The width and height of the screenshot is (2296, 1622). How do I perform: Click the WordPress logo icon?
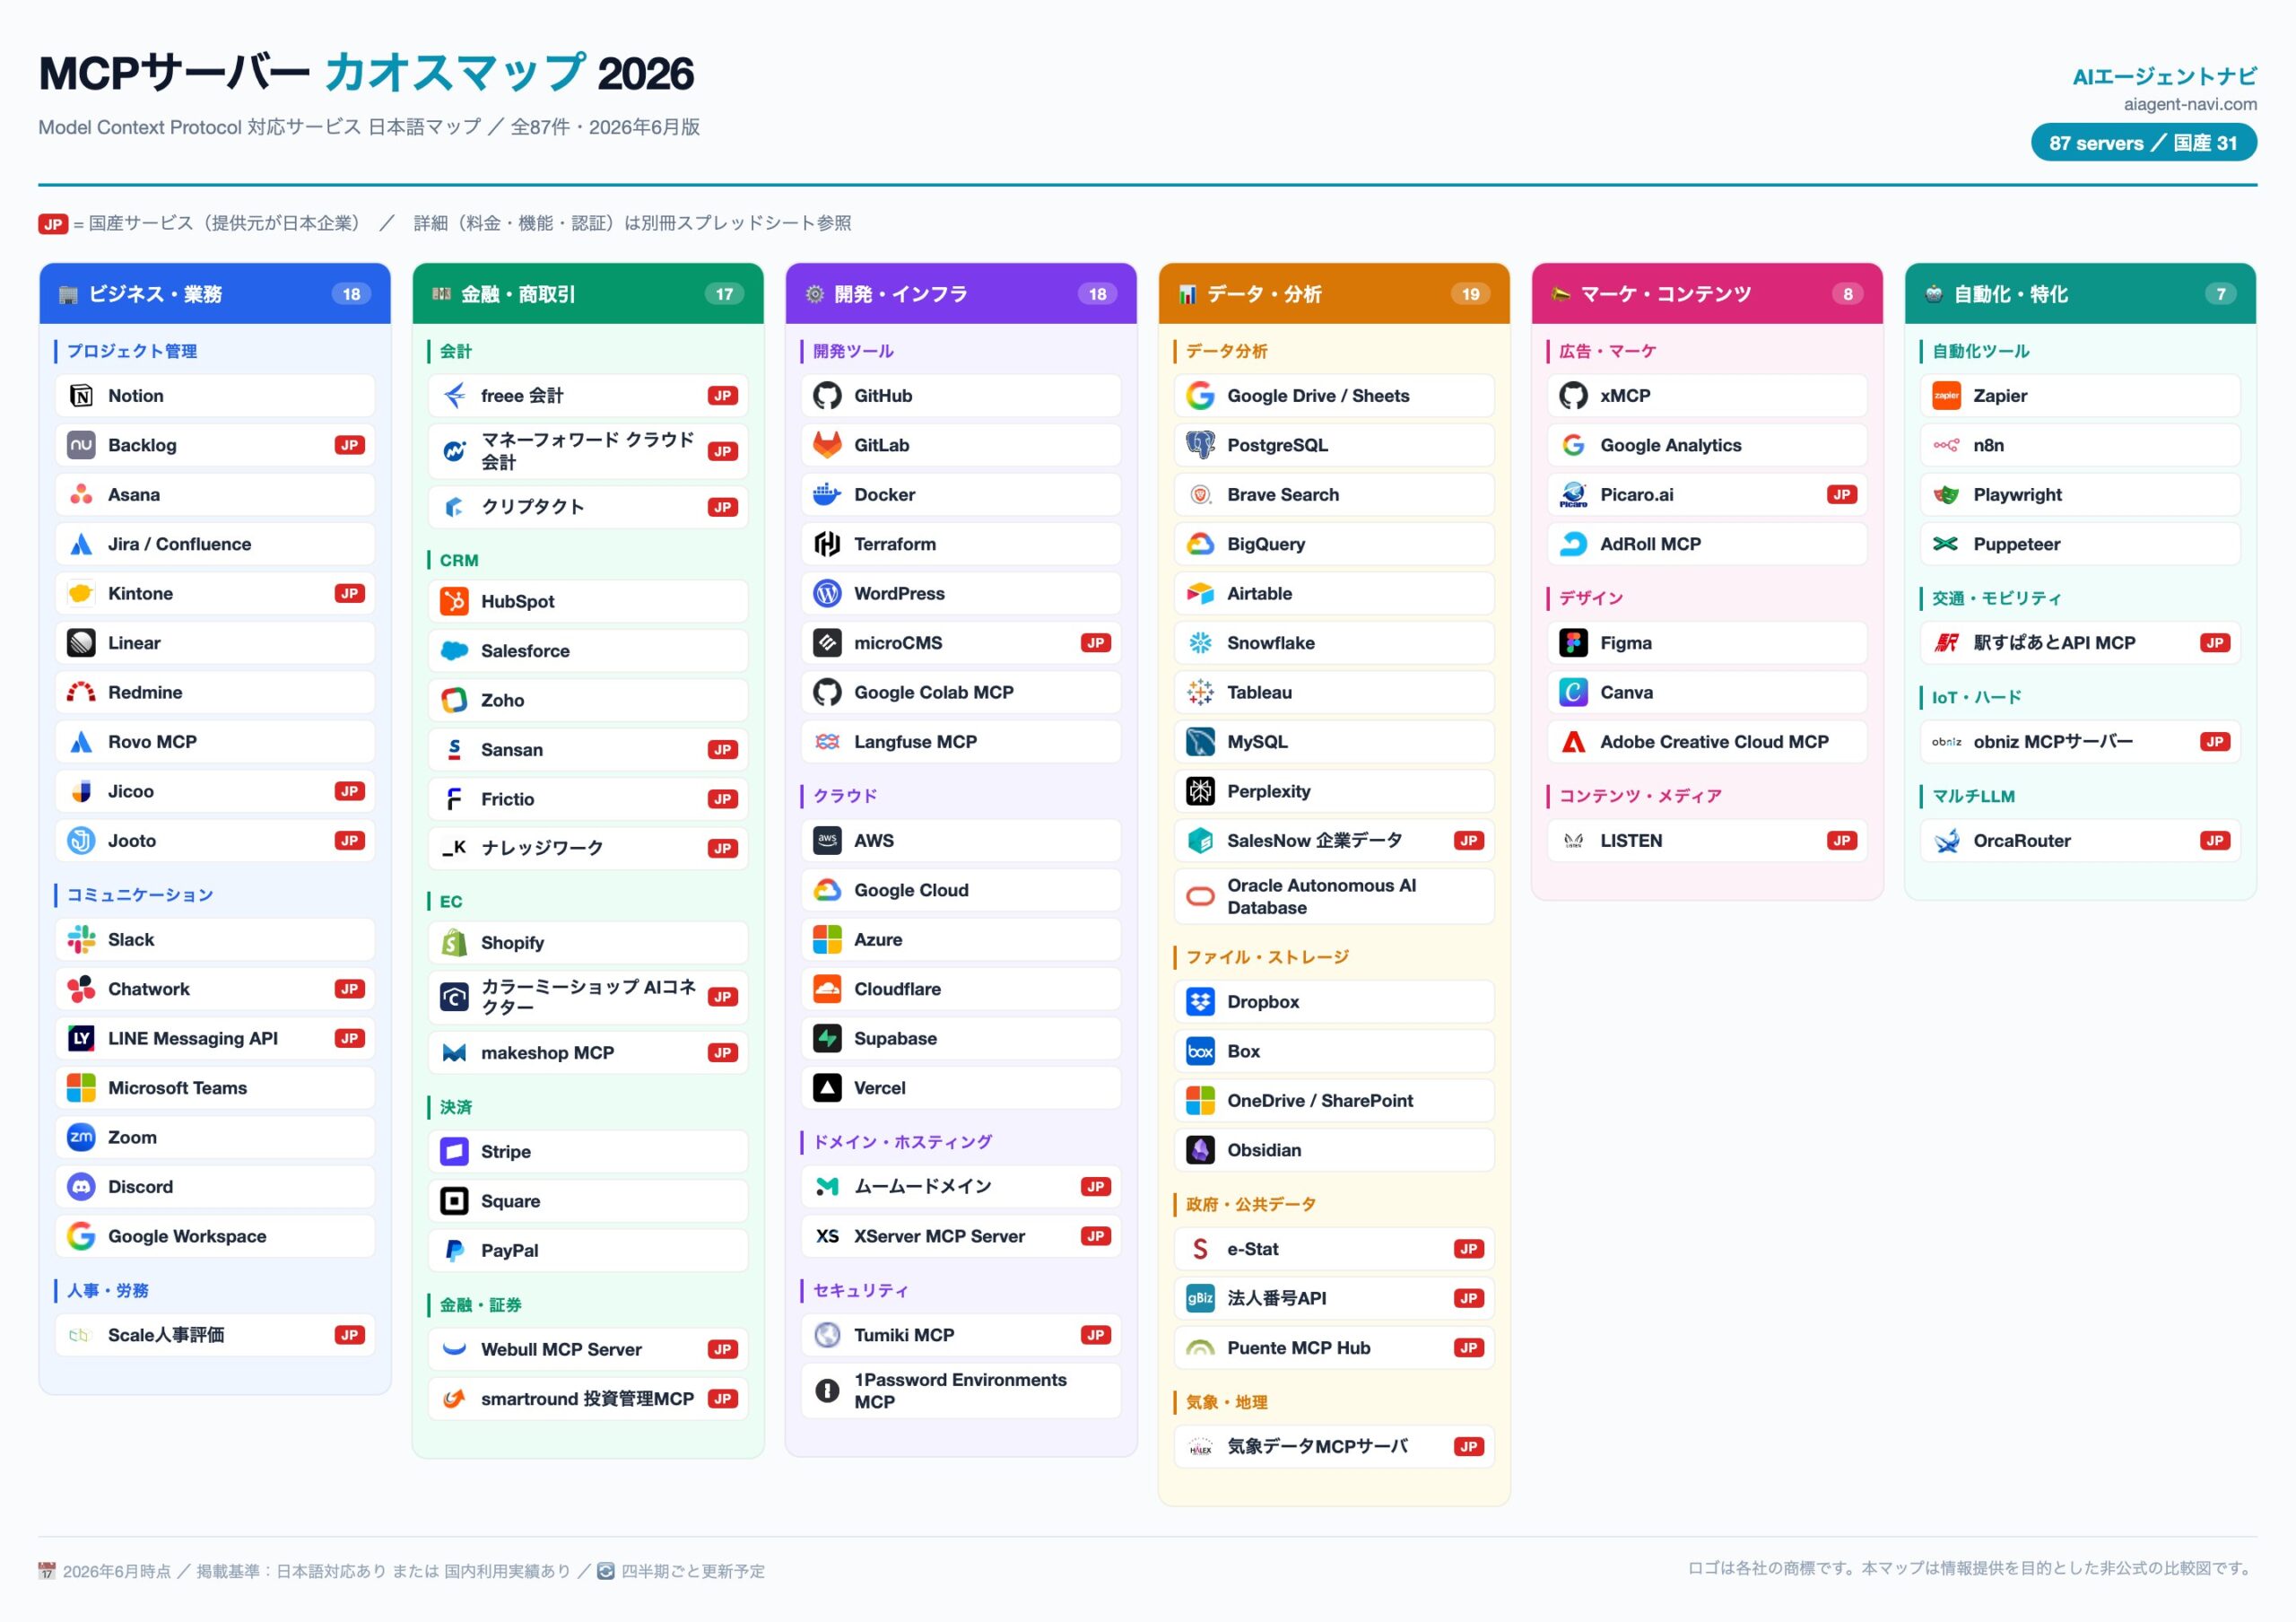point(827,594)
